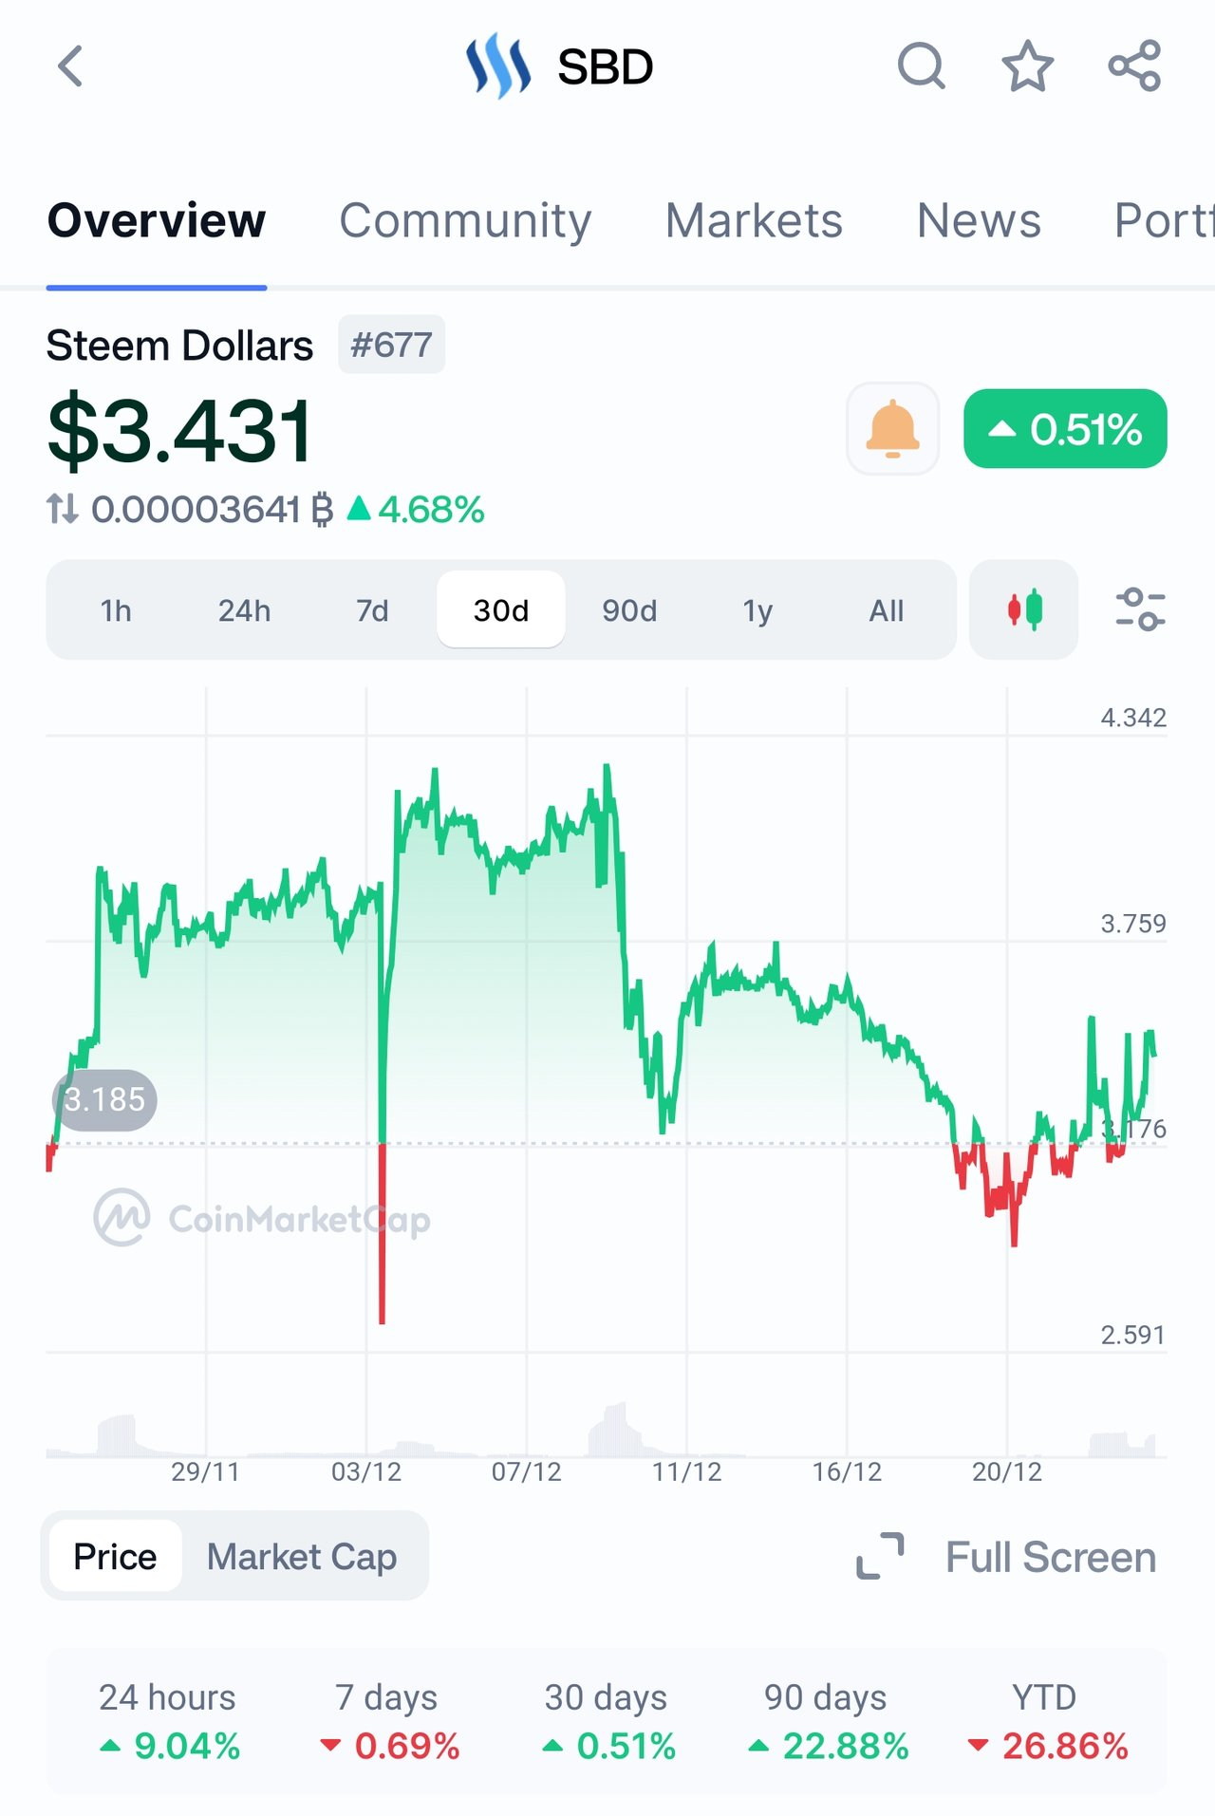Image resolution: width=1215 pixels, height=1816 pixels.
Task: Select the 7d chart range
Action: [372, 610]
